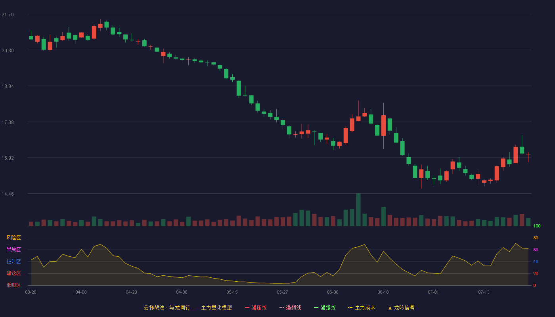555x317 pixels.
Task: Click the 05-27 date label
Action: [x=282, y=292]
